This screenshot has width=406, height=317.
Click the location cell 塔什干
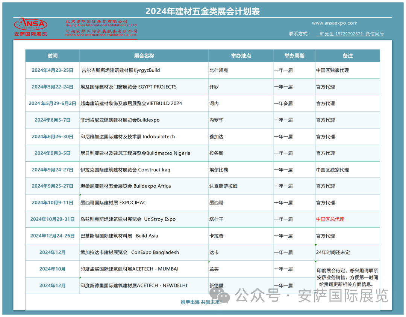coord(241,219)
